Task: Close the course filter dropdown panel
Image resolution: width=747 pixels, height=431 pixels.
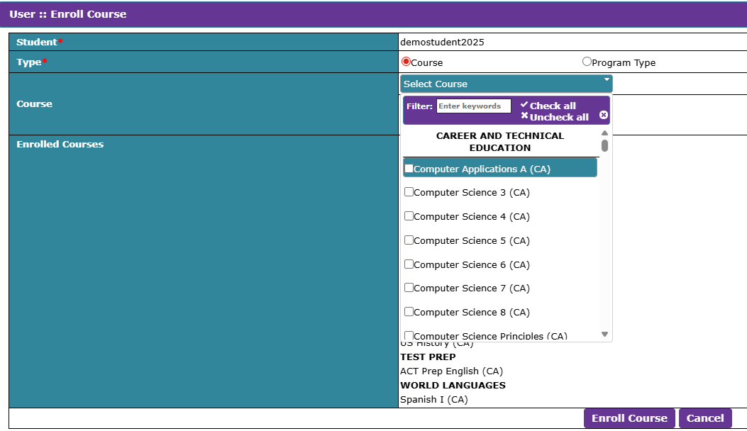Action: point(603,115)
